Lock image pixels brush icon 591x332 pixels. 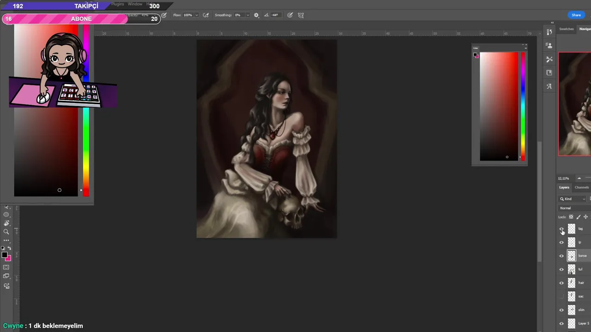pyautogui.click(x=579, y=217)
